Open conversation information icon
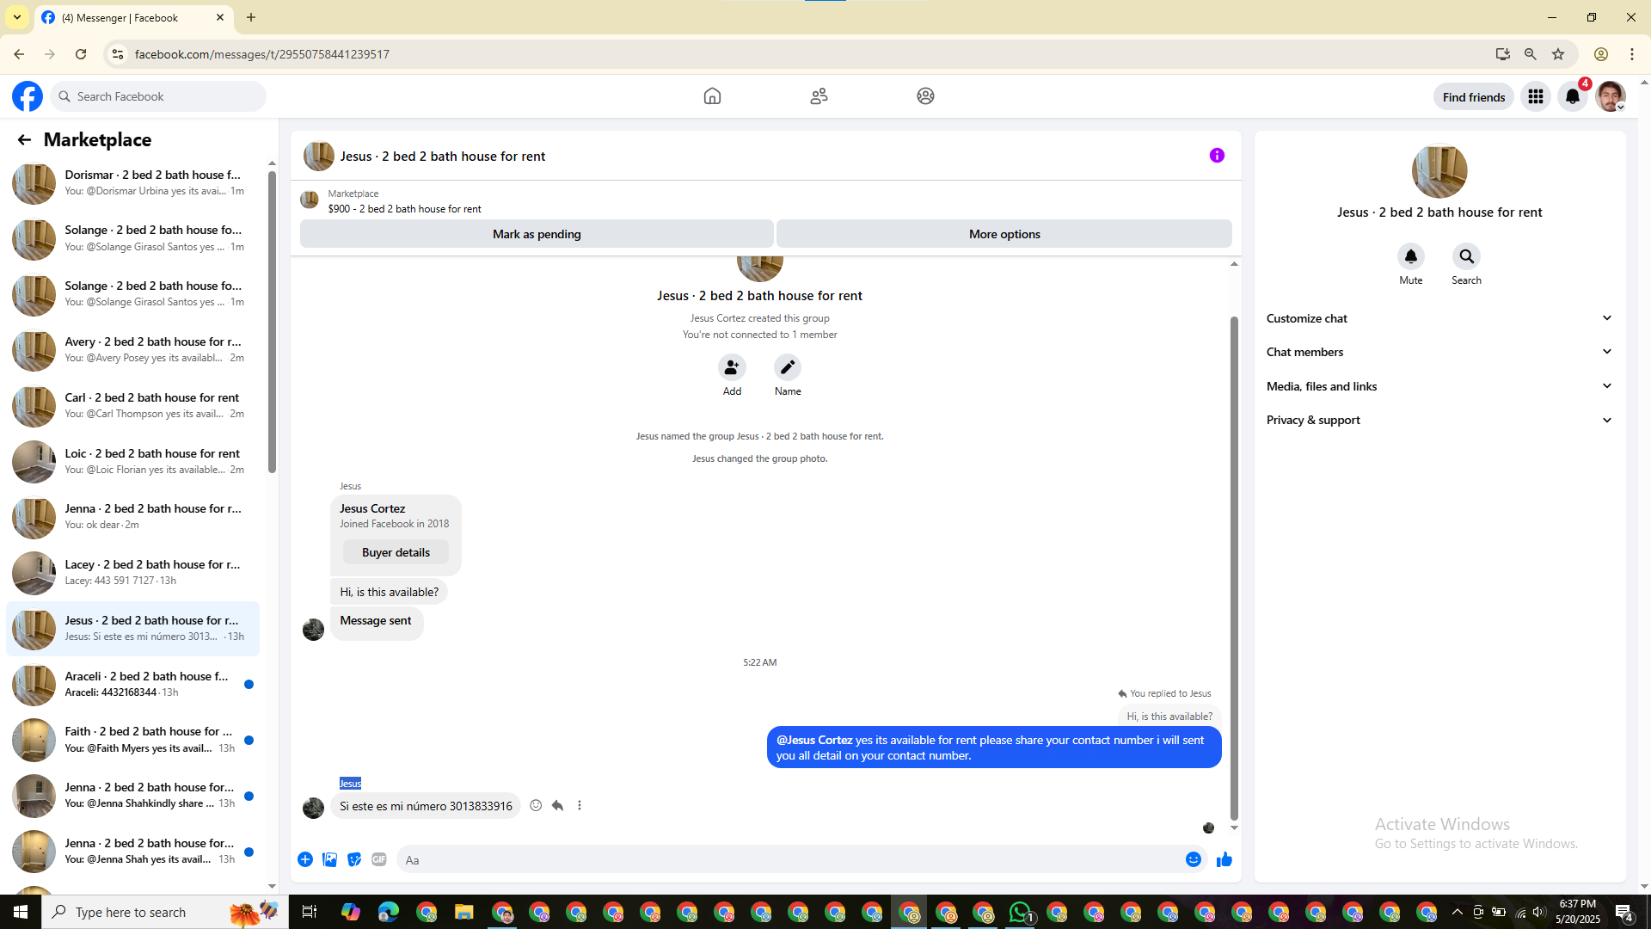 coord(1217,156)
